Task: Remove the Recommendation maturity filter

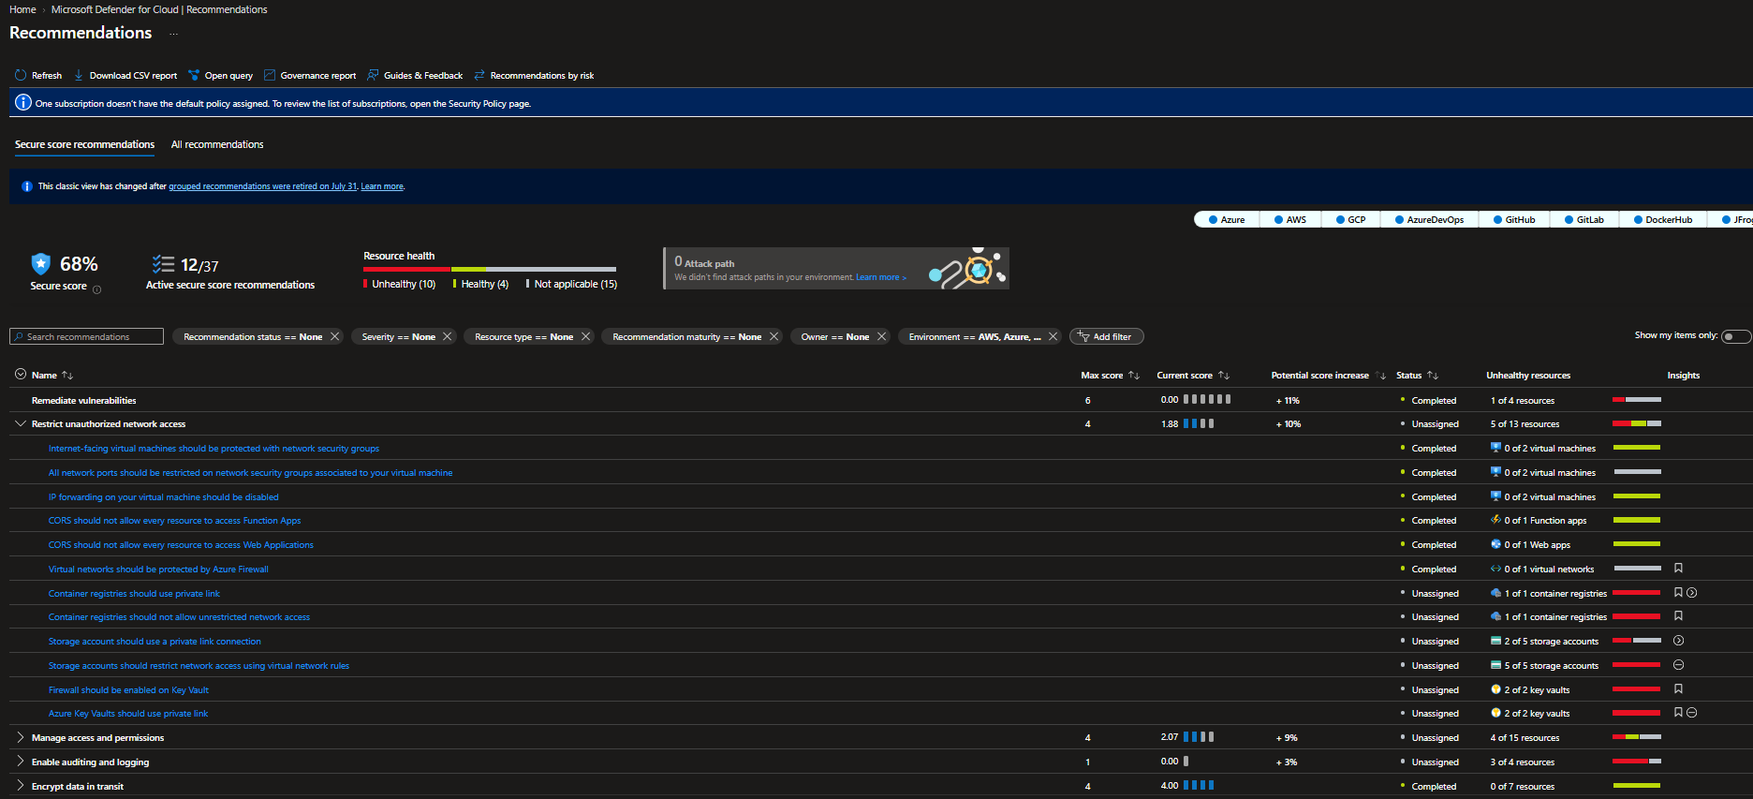Action: point(773,336)
